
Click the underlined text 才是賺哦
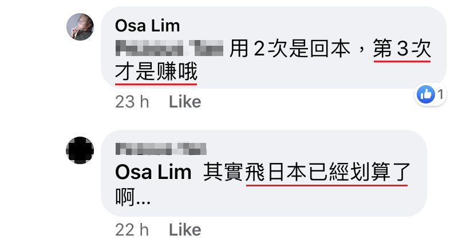[156, 72]
